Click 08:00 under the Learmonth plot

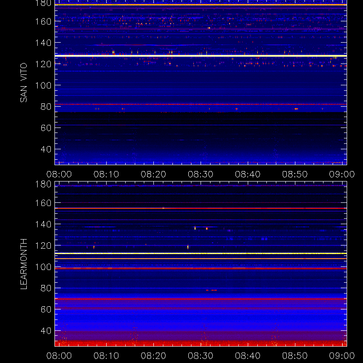59,356
